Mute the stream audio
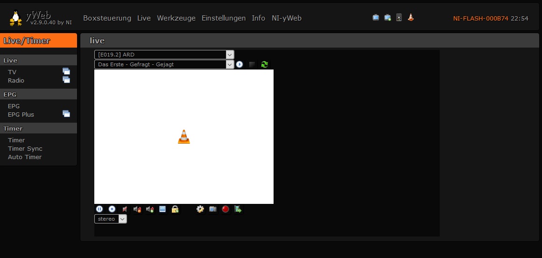The width and height of the screenshot is (542, 258). pyautogui.click(x=125, y=209)
